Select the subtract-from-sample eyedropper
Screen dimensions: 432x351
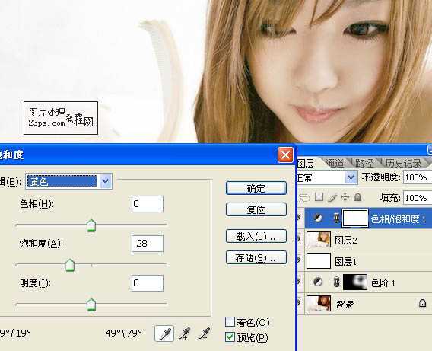pyautogui.click(x=204, y=333)
